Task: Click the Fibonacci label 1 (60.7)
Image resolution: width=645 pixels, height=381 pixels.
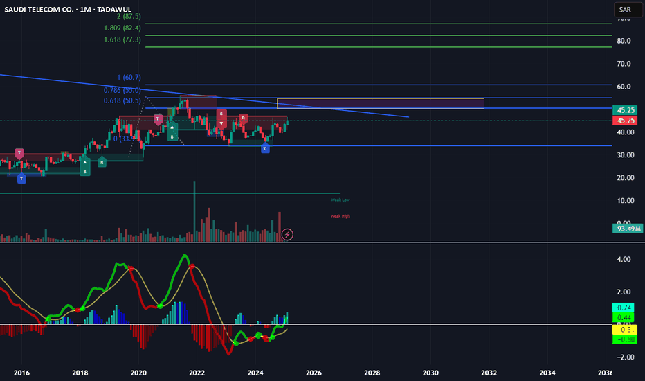Action: tap(129, 77)
